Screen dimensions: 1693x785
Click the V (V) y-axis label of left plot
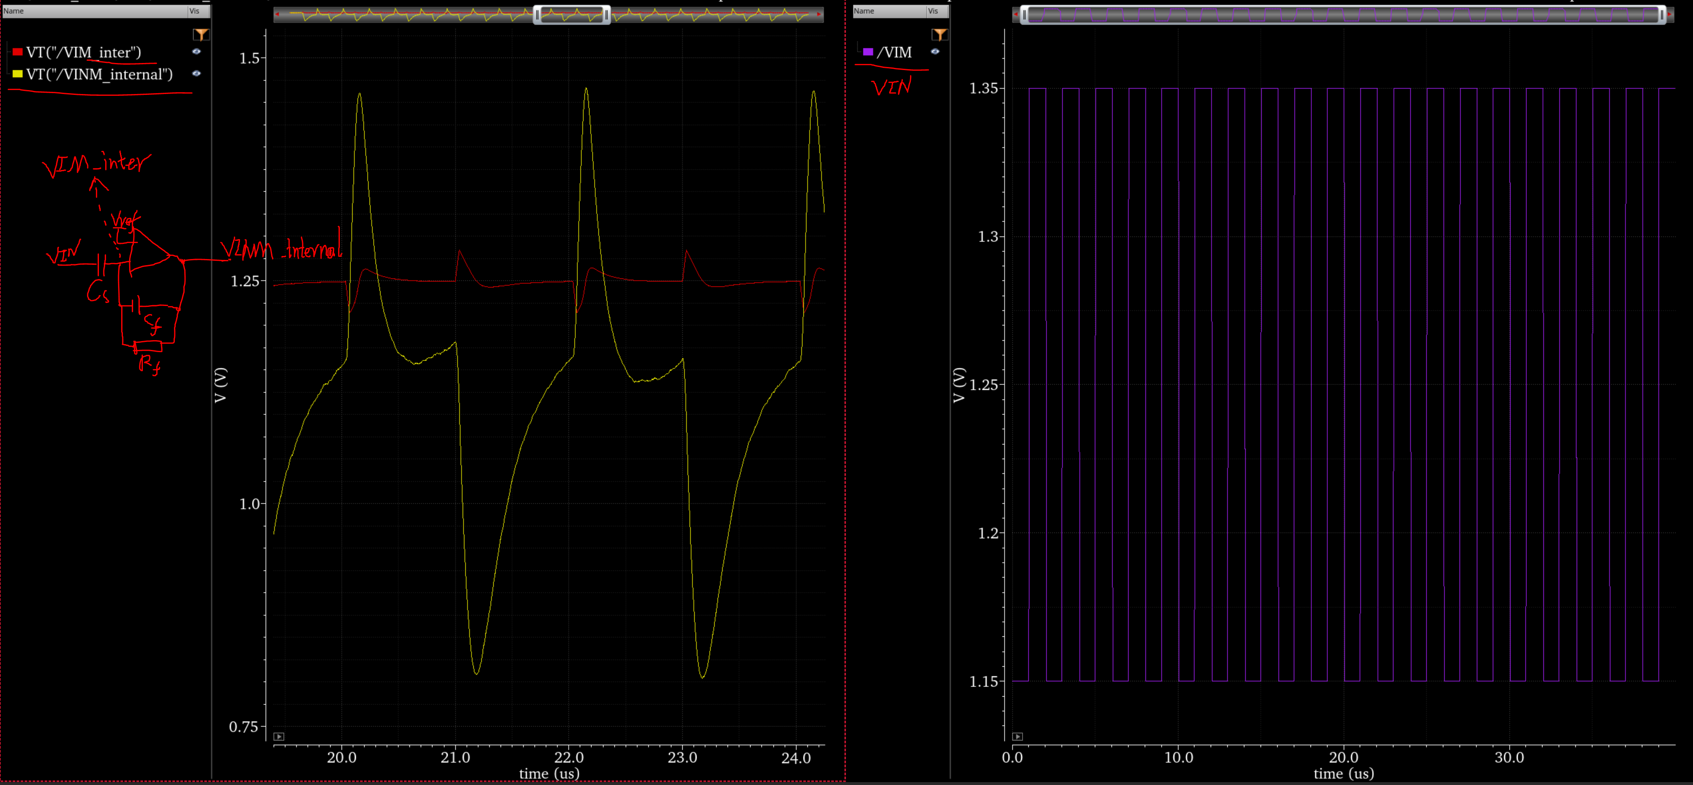point(220,385)
